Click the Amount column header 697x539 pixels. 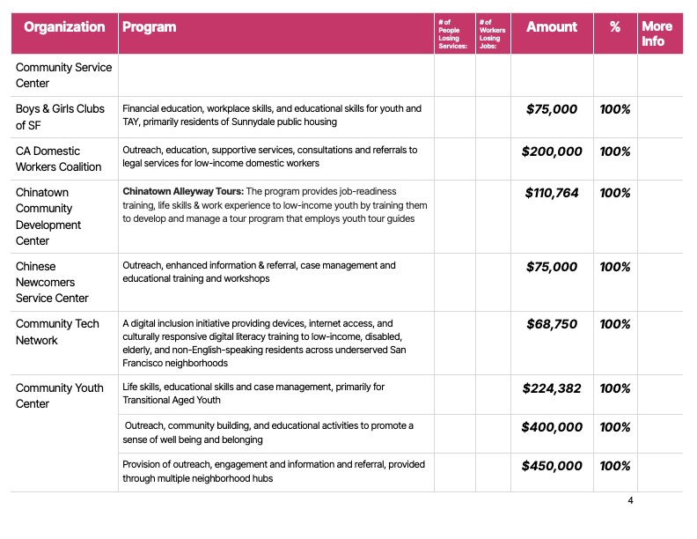(552, 27)
